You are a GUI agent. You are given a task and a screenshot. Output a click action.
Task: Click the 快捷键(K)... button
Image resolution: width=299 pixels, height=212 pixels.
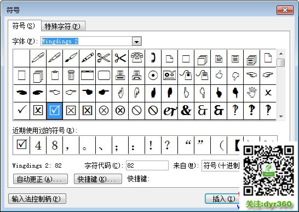tap(98, 179)
